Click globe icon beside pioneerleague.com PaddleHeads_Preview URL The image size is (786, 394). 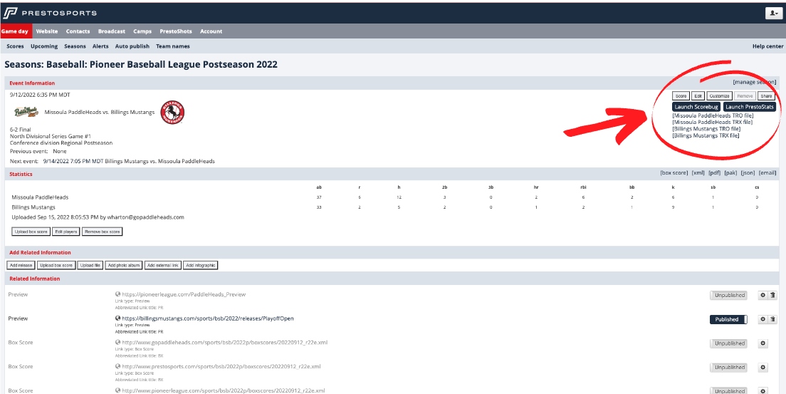point(117,295)
